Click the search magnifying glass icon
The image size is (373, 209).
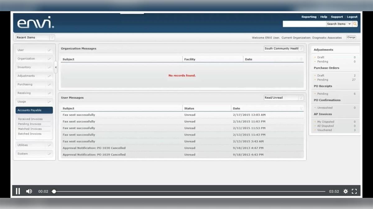[355, 24]
